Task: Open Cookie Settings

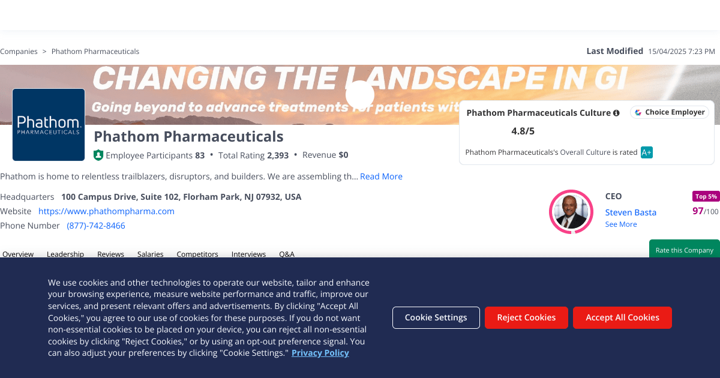Action: point(436,317)
